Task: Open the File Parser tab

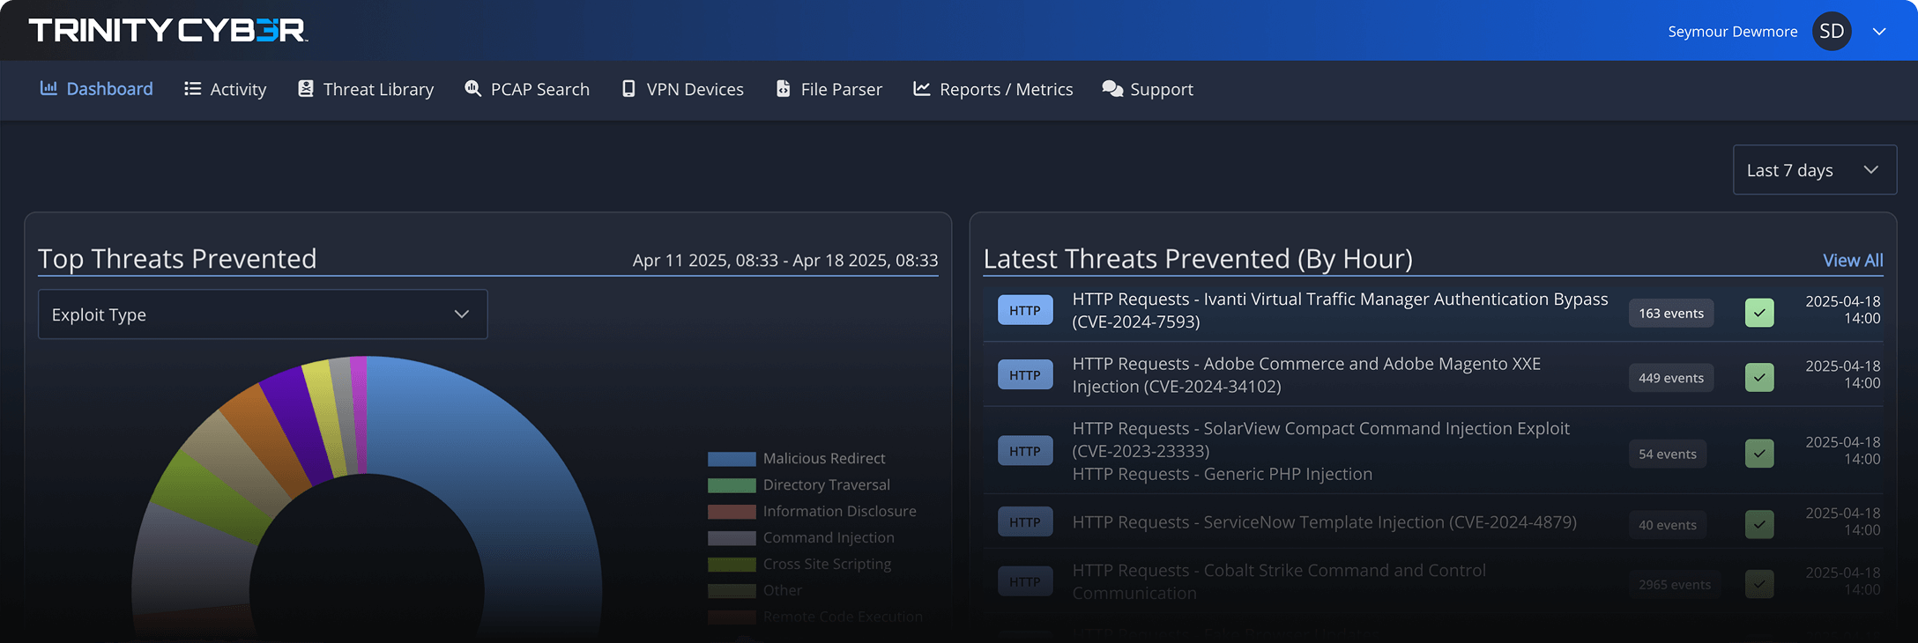Action: coord(829,89)
